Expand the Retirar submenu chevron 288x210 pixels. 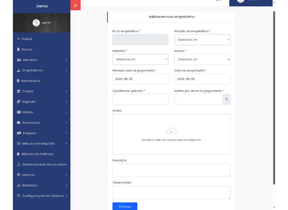point(66,112)
